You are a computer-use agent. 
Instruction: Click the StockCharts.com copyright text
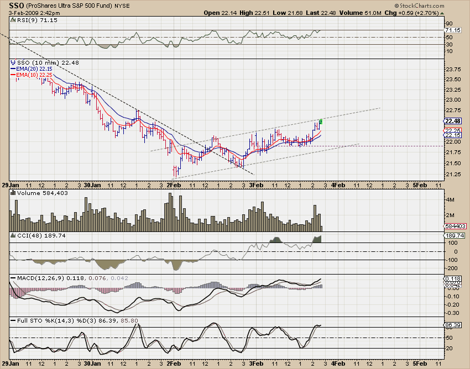pyautogui.click(x=419, y=6)
